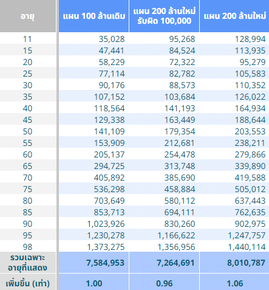Select the ratio cell showing 0.96
Viewport: 269px width, 290px height.
pos(164,283)
